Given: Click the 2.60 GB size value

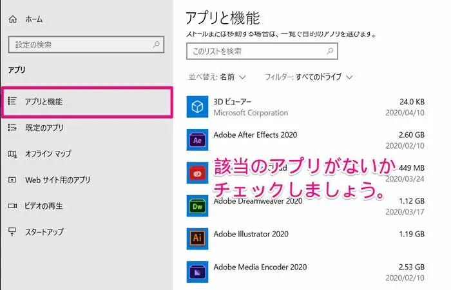Looking at the screenshot, I should 412,135.
